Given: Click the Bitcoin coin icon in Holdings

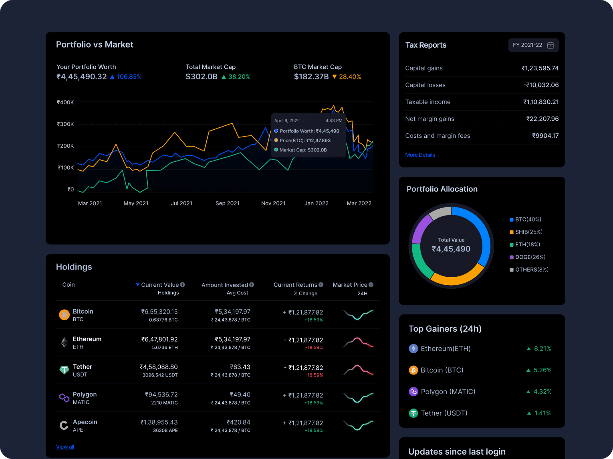Looking at the screenshot, I should point(64,315).
